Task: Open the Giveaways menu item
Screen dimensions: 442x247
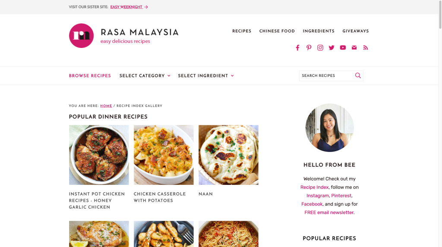Action: (356, 31)
